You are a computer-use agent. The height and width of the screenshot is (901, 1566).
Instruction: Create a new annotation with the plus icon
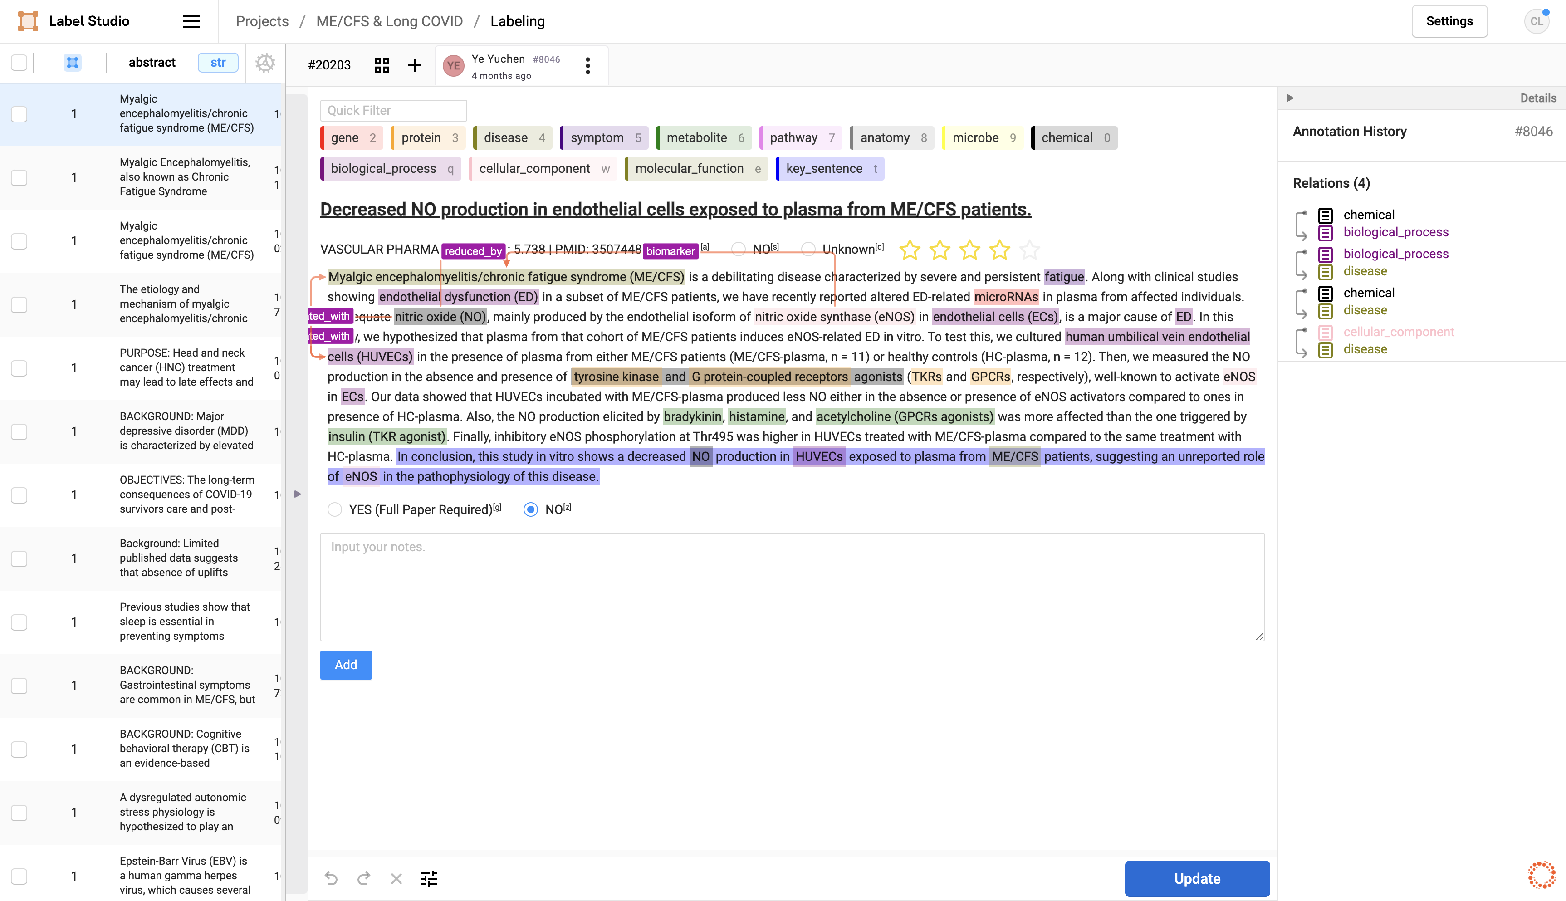point(414,65)
